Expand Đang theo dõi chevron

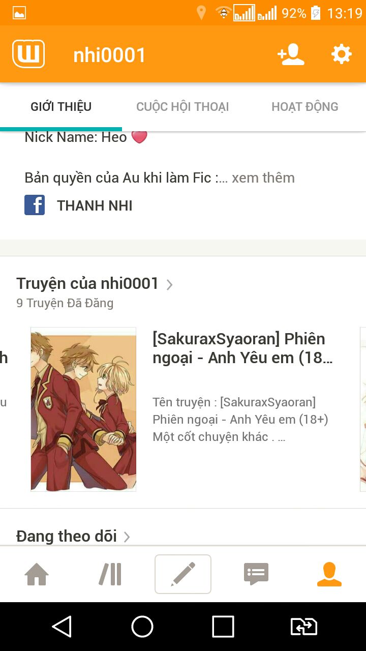(127, 537)
